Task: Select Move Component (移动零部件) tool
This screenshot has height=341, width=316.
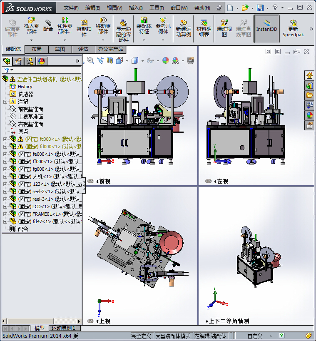Action: 103,26
